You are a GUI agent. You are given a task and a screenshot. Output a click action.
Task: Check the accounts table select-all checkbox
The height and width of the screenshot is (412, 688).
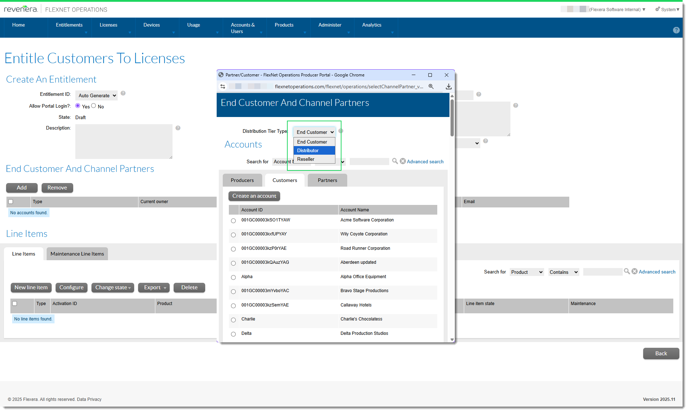coord(11,202)
